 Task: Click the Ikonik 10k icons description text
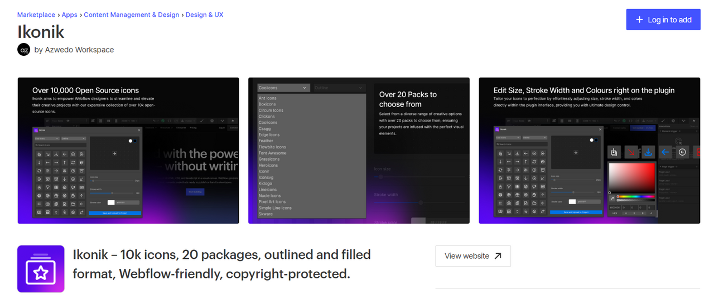click(221, 264)
